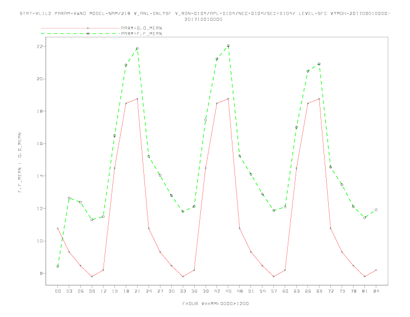Click x-axis tick label 84
The height and width of the screenshot is (317, 410).
point(376,291)
